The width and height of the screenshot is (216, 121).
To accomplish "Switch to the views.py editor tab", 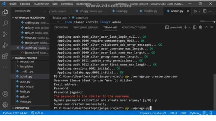I will coord(120,11).
